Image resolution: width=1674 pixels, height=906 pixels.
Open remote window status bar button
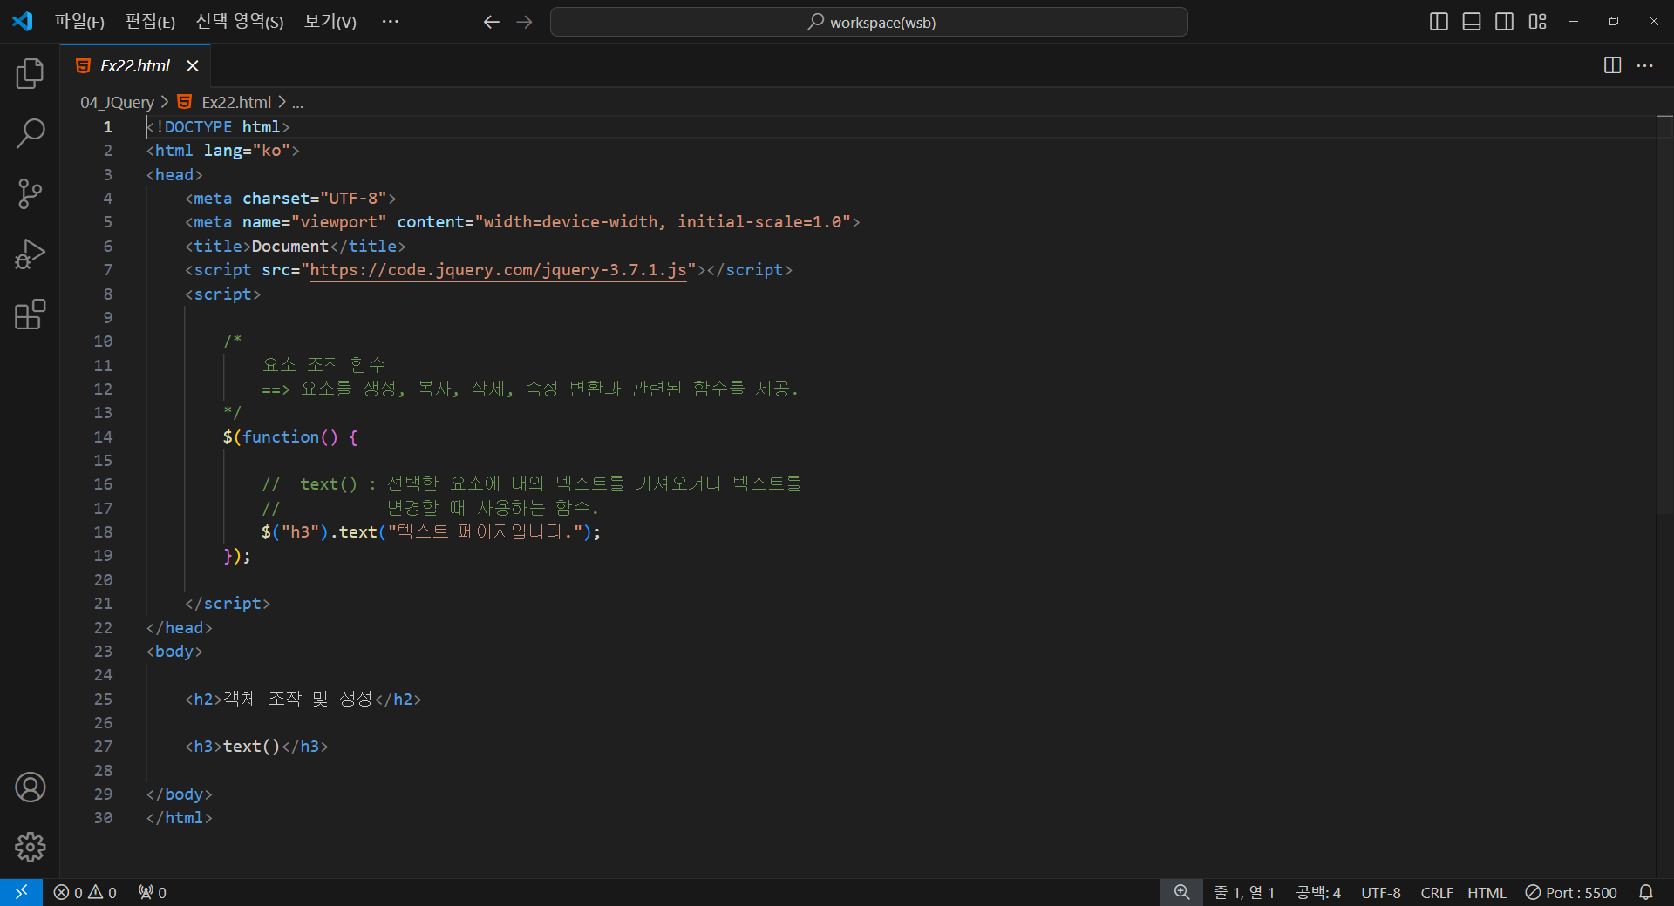point(21,892)
